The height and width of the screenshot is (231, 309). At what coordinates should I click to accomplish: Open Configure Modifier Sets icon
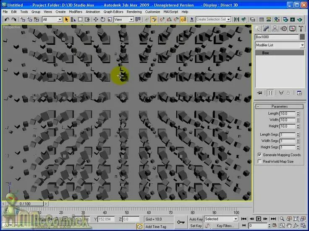(x=299, y=93)
